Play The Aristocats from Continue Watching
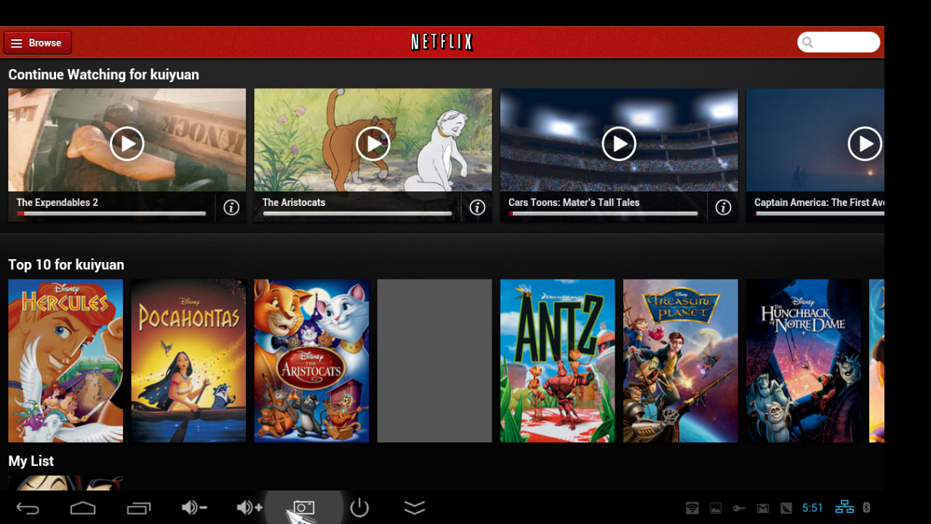Viewport: 931px width, 524px height. click(373, 144)
